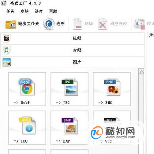Image resolution: width=154 pixels, height=154 pixels.
Task: Select the GIF file format icon
Action: coord(112,121)
